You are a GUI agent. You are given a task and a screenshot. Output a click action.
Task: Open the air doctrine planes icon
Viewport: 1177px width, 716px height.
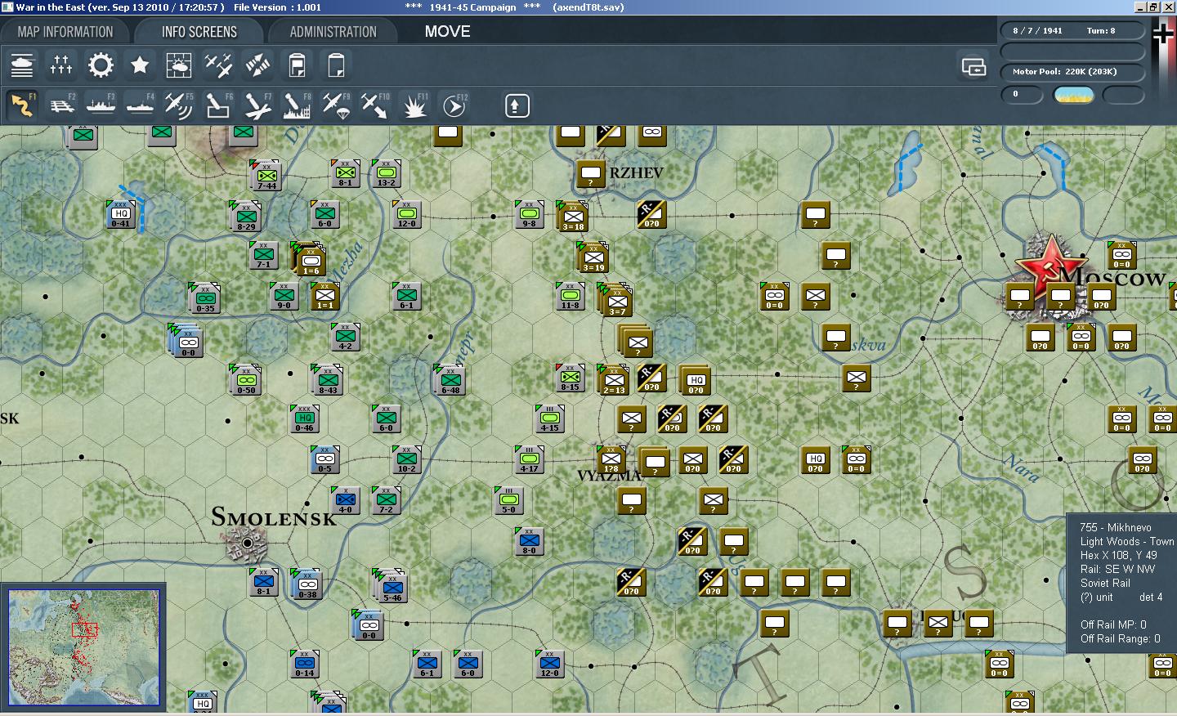218,65
